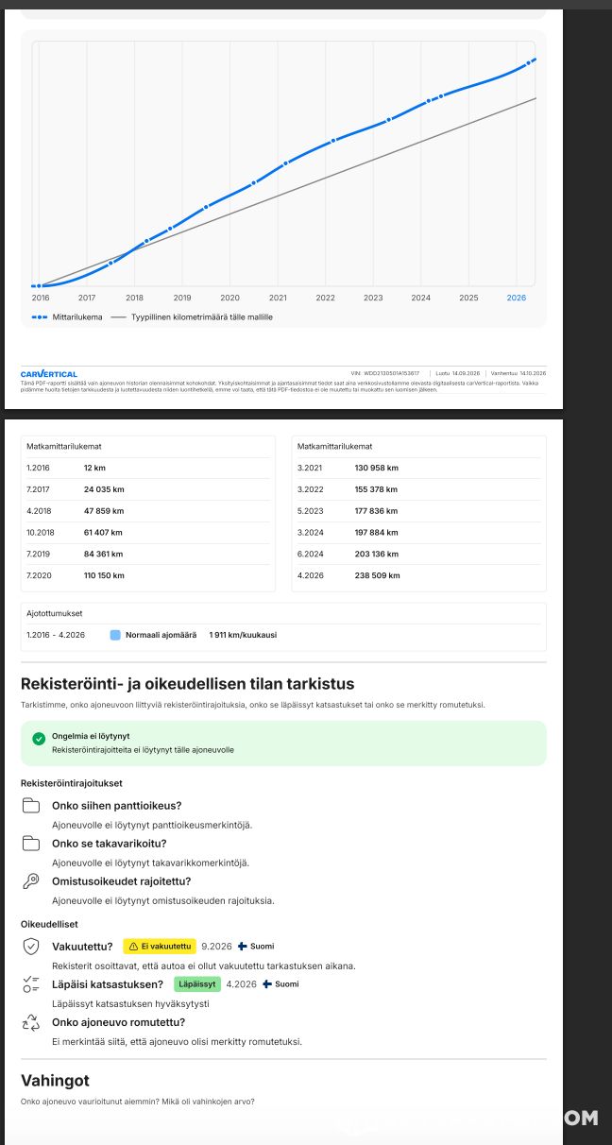
Task: Click the green Läpäissyt badge
Action: click(x=196, y=983)
